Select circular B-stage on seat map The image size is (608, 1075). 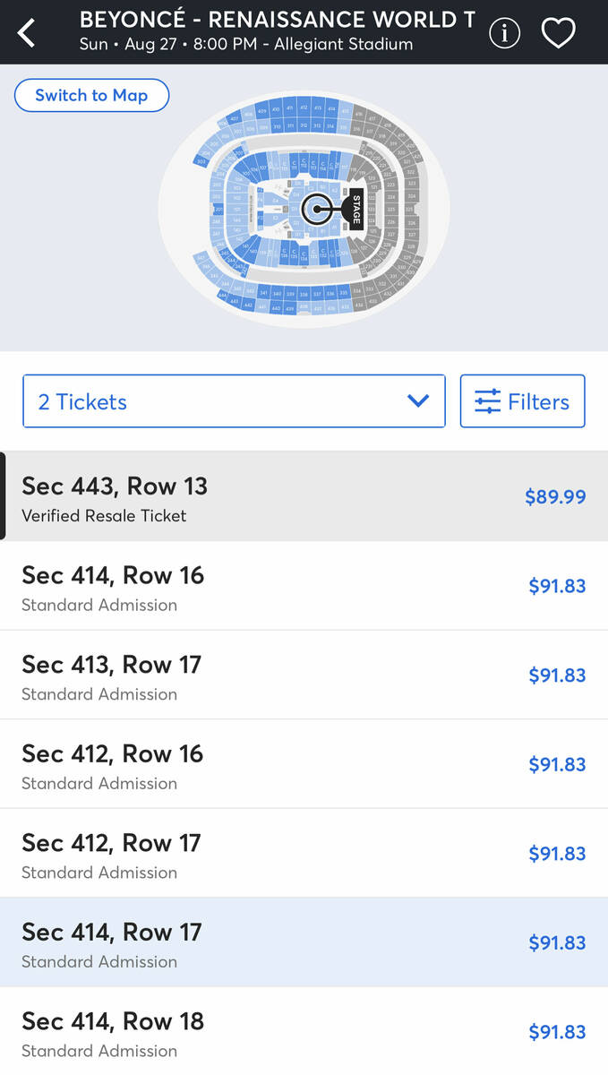click(x=316, y=210)
